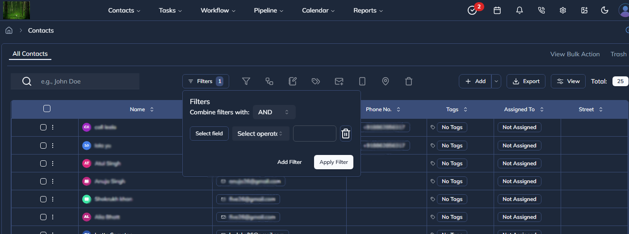The height and width of the screenshot is (234, 629).
Task: Open the Pipeline menu
Action: pos(269,10)
